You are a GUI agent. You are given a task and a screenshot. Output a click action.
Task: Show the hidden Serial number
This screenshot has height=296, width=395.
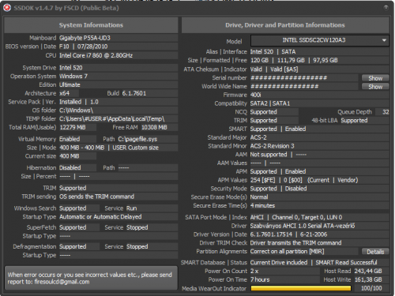[375, 78]
